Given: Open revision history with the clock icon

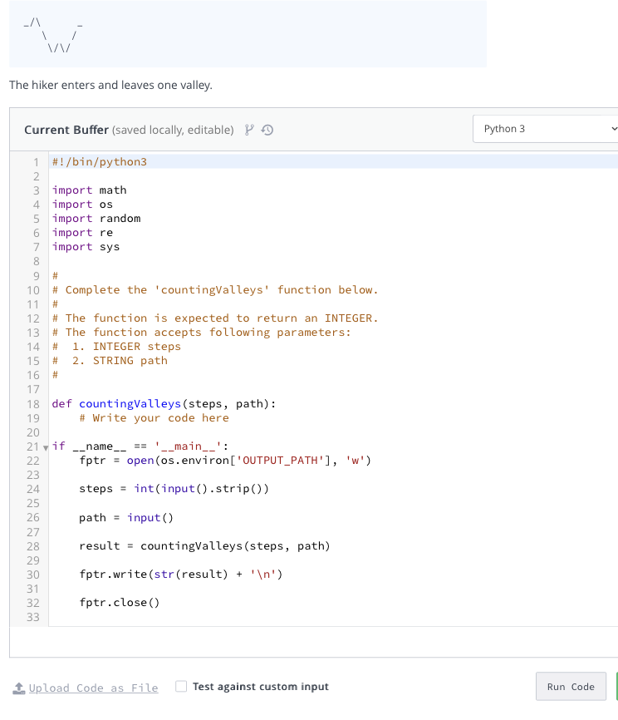Looking at the screenshot, I should pyautogui.click(x=266, y=129).
